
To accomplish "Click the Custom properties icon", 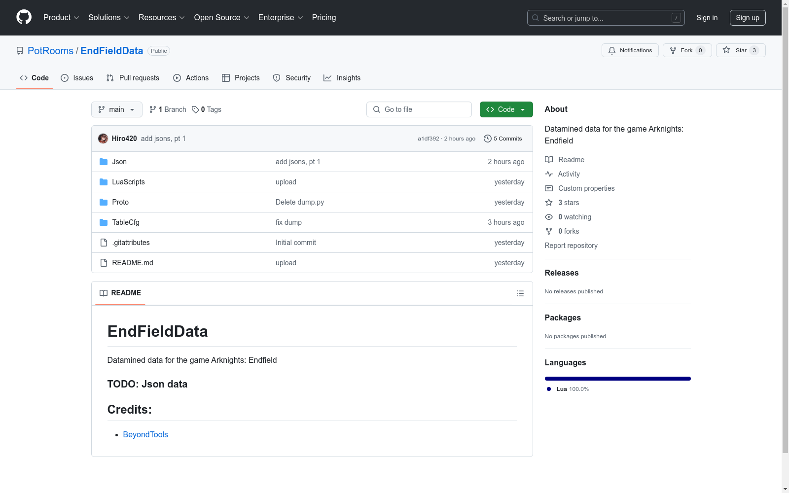I will [x=549, y=188].
